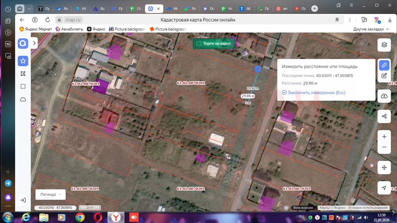Open new browser tab with plus button
This screenshot has height=223, width=397.
[314, 9]
